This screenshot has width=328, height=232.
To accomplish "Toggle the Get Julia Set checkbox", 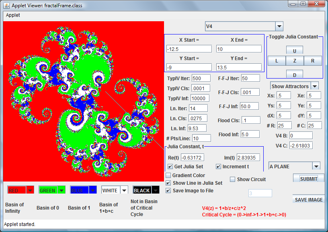I will [170, 167].
